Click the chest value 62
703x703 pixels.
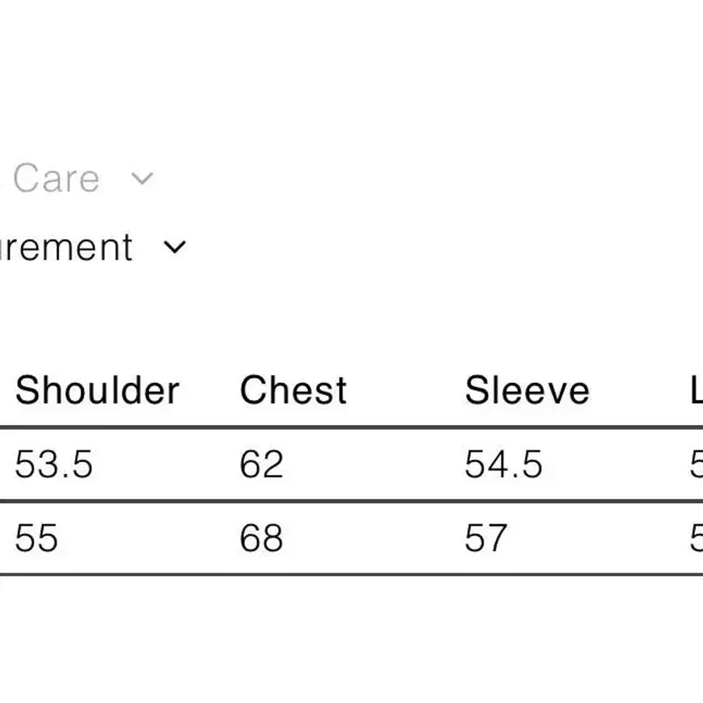point(261,465)
